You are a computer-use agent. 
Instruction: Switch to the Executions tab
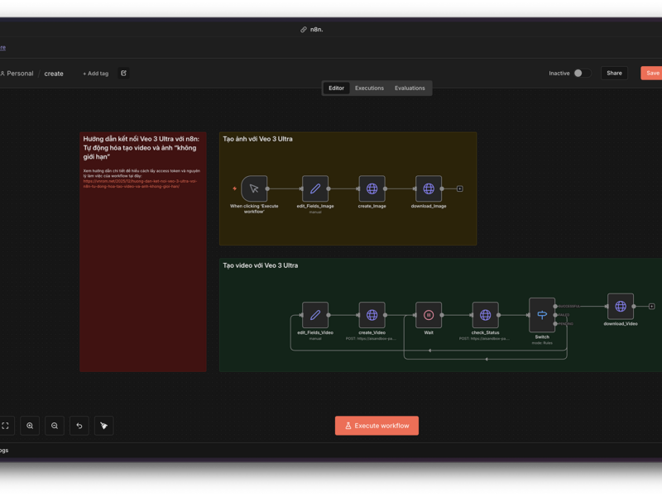point(369,88)
